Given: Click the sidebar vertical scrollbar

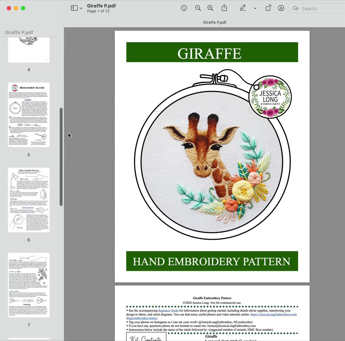Looking at the screenshot, I should pos(61,157).
